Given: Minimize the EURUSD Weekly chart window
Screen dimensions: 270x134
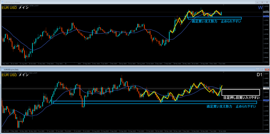Looking at the screenshot, I should 258,2.
